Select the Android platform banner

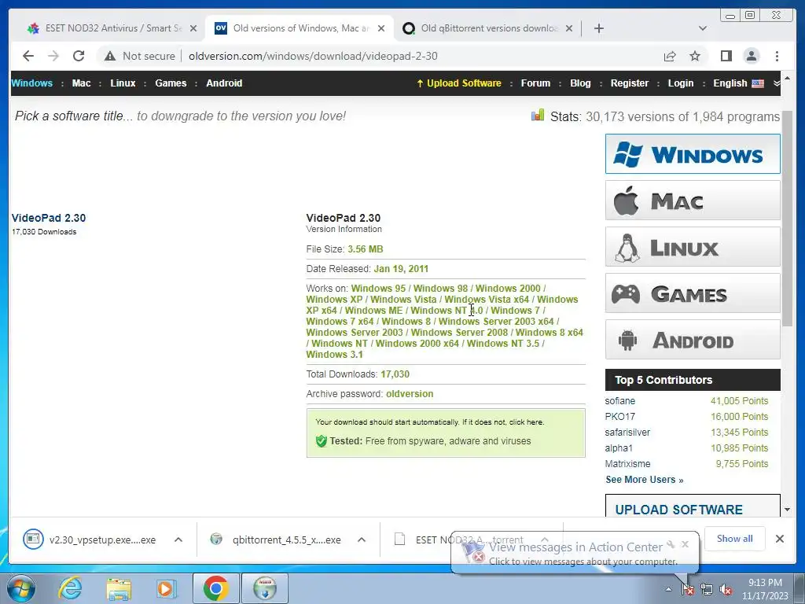point(693,340)
